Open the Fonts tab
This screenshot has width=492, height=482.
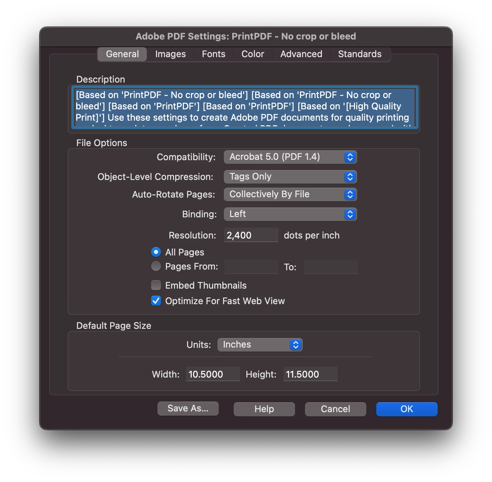[x=214, y=54]
